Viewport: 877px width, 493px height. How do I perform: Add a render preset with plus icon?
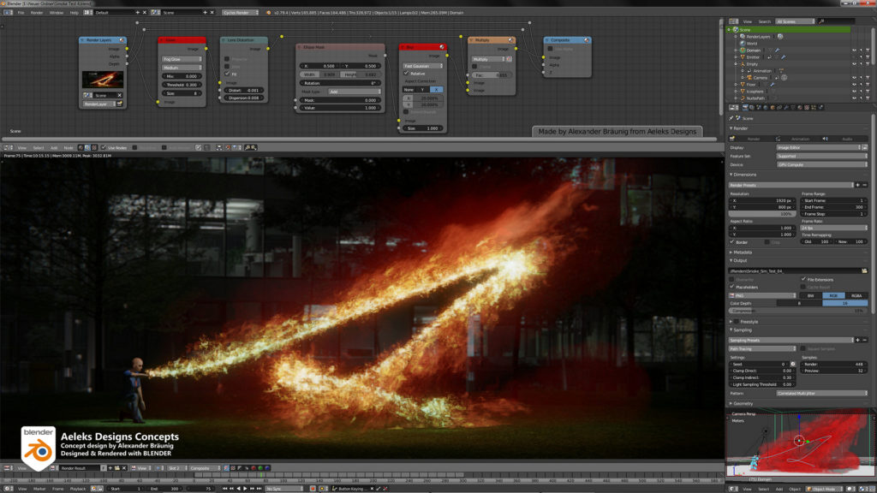(x=858, y=185)
